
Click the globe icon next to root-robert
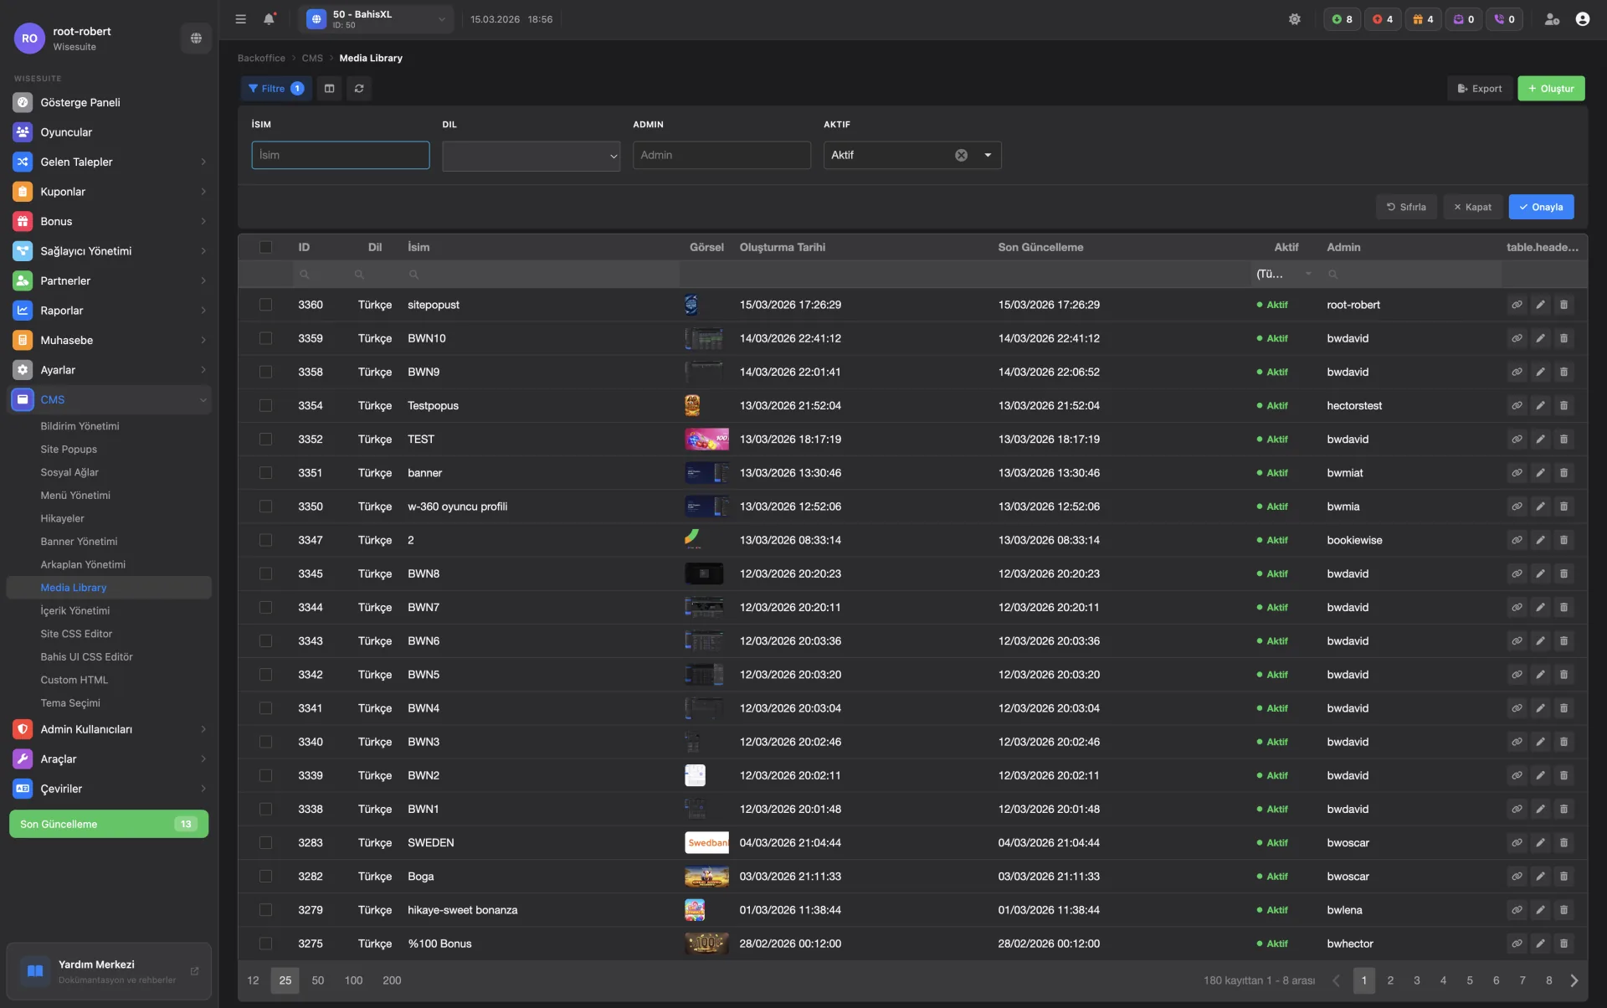click(x=196, y=38)
